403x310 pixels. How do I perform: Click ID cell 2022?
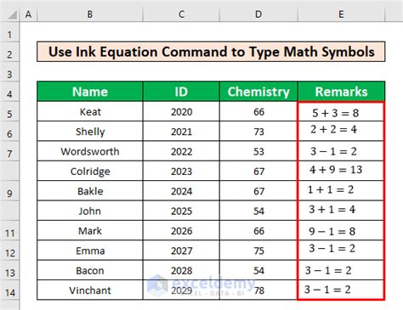coord(181,151)
